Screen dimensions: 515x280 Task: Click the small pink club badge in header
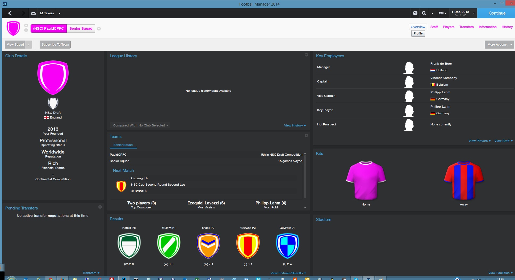click(x=13, y=28)
